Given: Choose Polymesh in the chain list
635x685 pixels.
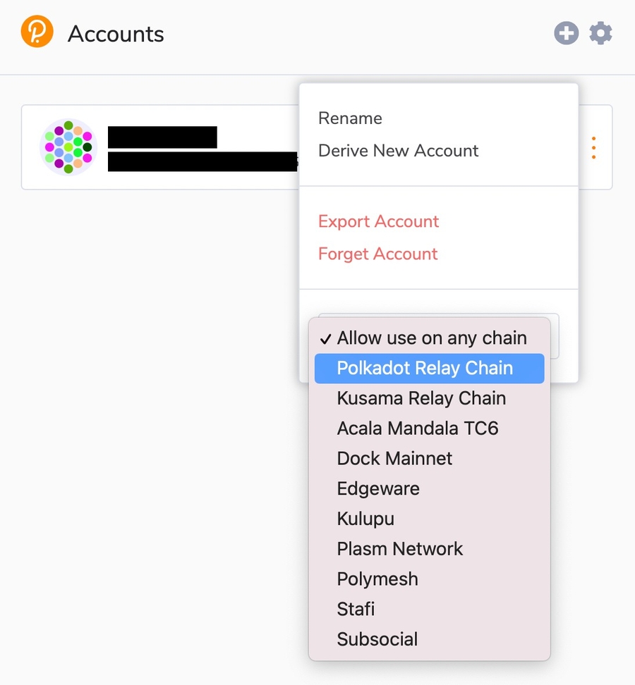Looking at the screenshot, I should click(377, 579).
